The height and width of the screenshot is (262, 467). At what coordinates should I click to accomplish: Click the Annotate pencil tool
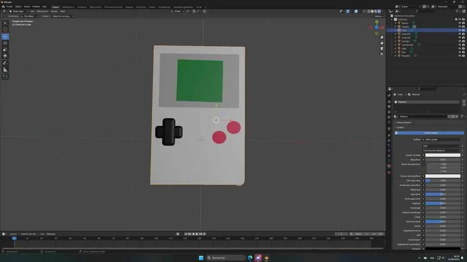tap(5, 63)
